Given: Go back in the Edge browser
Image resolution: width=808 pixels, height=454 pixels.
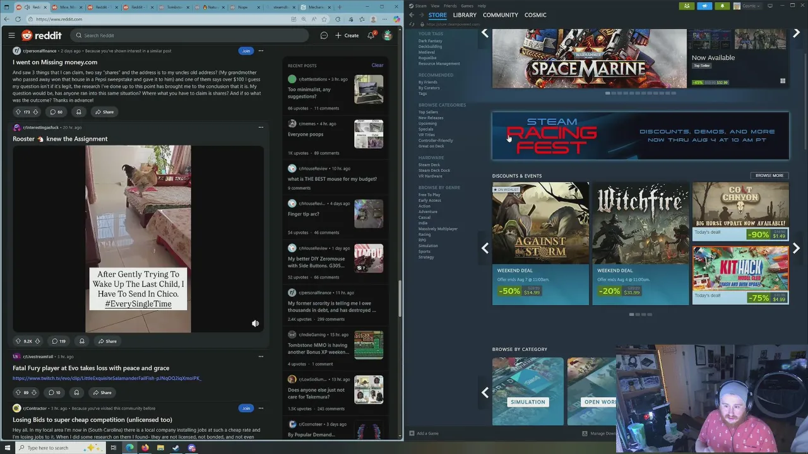Looking at the screenshot, I should (x=6, y=19).
